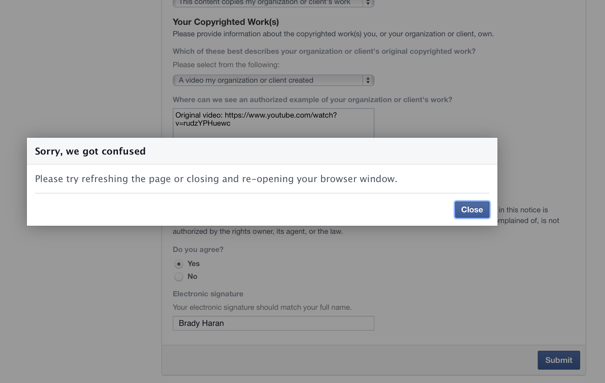Select the Yes radio button
605x383 pixels.
tap(179, 264)
